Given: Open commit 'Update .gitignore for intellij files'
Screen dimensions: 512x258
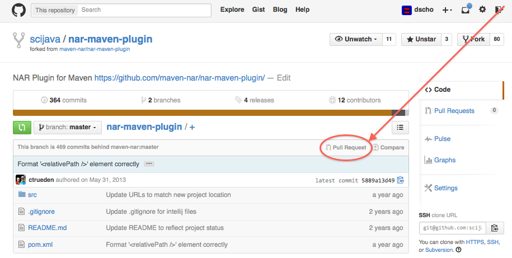Looking at the screenshot, I should coord(151,212).
